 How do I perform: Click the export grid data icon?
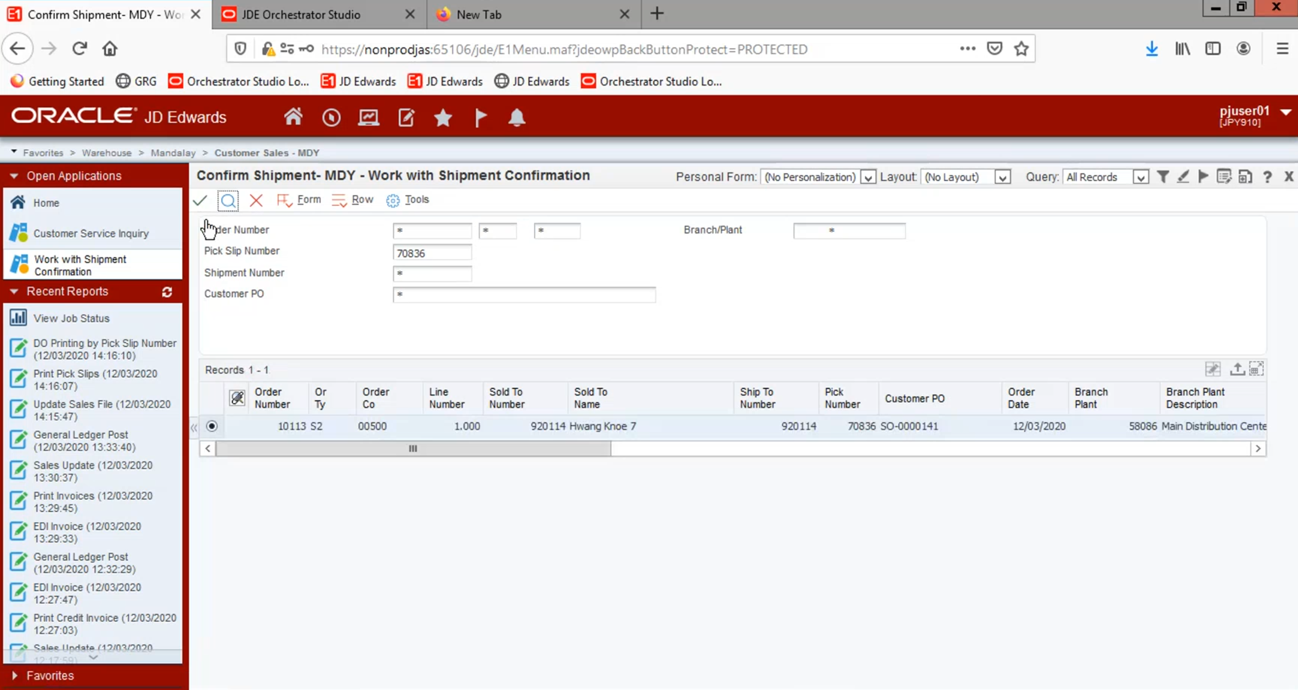coord(1237,369)
